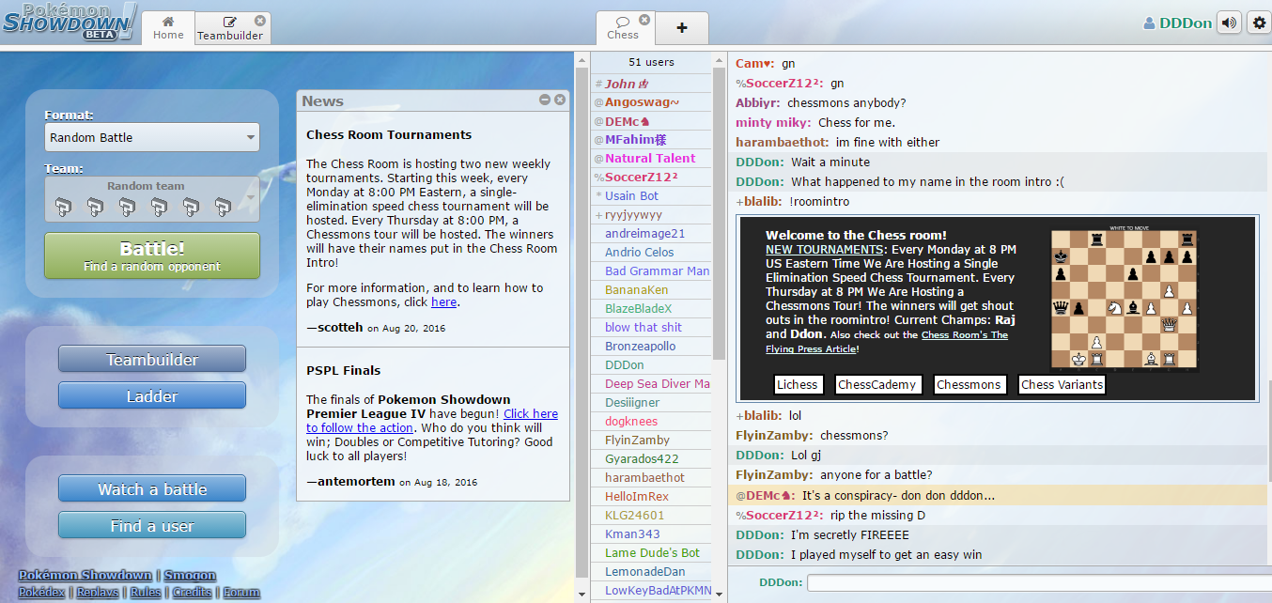Open the settings gear menu

pos(1260,23)
